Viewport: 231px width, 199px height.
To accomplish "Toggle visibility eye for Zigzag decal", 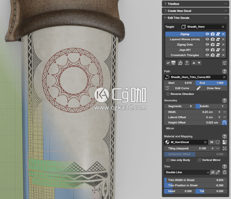I will tap(207, 34).
